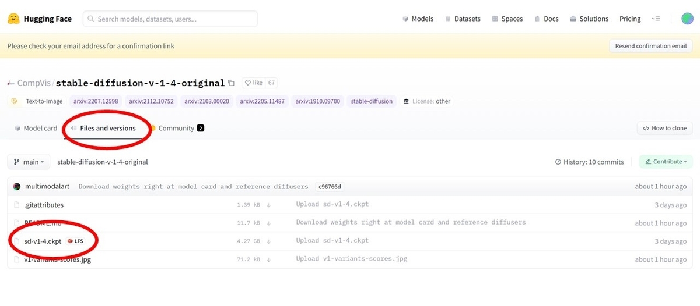This screenshot has height=306, width=700.
Task: Open the Upload v1-variants-scores.jpg commit message
Action: pyautogui.click(x=351, y=259)
